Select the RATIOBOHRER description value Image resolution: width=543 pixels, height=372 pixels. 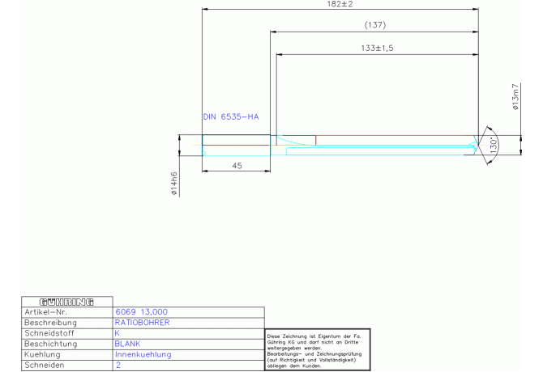pos(142,322)
